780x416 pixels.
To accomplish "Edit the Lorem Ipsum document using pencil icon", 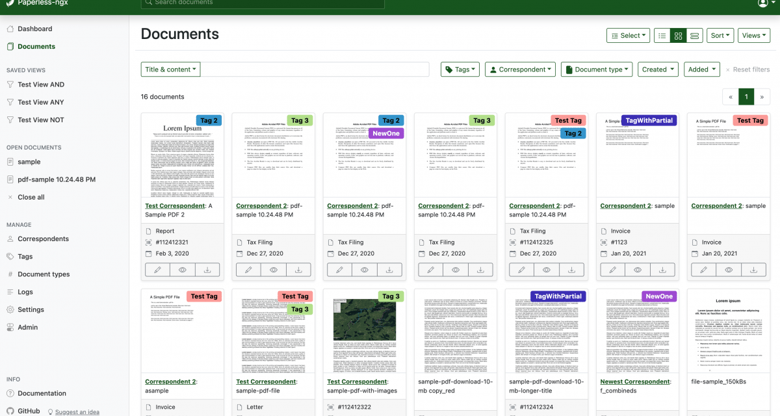I will click(x=157, y=269).
